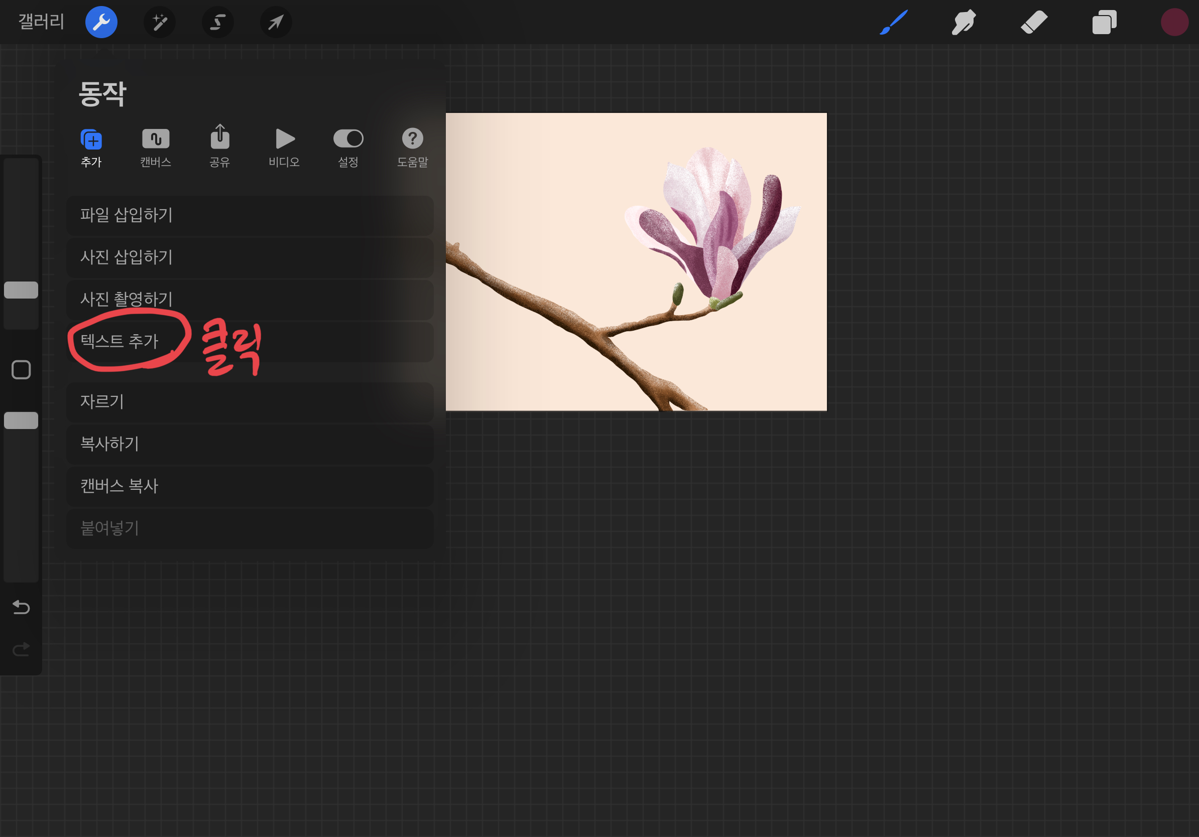This screenshot has height=837, width=1199.
Task: Open the Adjustments magic wand menu
Action: [x=159, y=22]
